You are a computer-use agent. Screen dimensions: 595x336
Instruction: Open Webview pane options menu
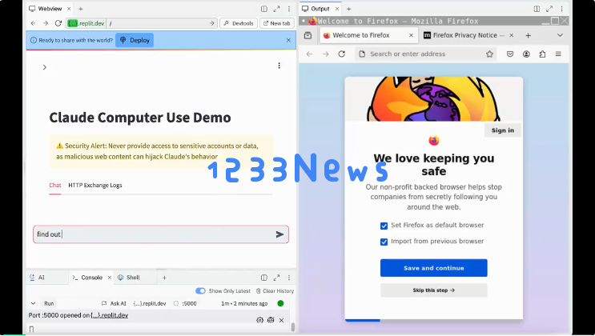coord(289,9)
